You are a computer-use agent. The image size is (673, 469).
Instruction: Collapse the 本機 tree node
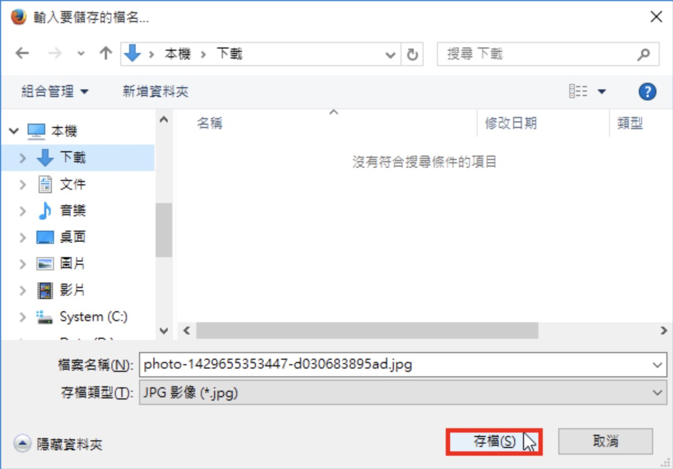pyautogui.click(x=14, y=131)
